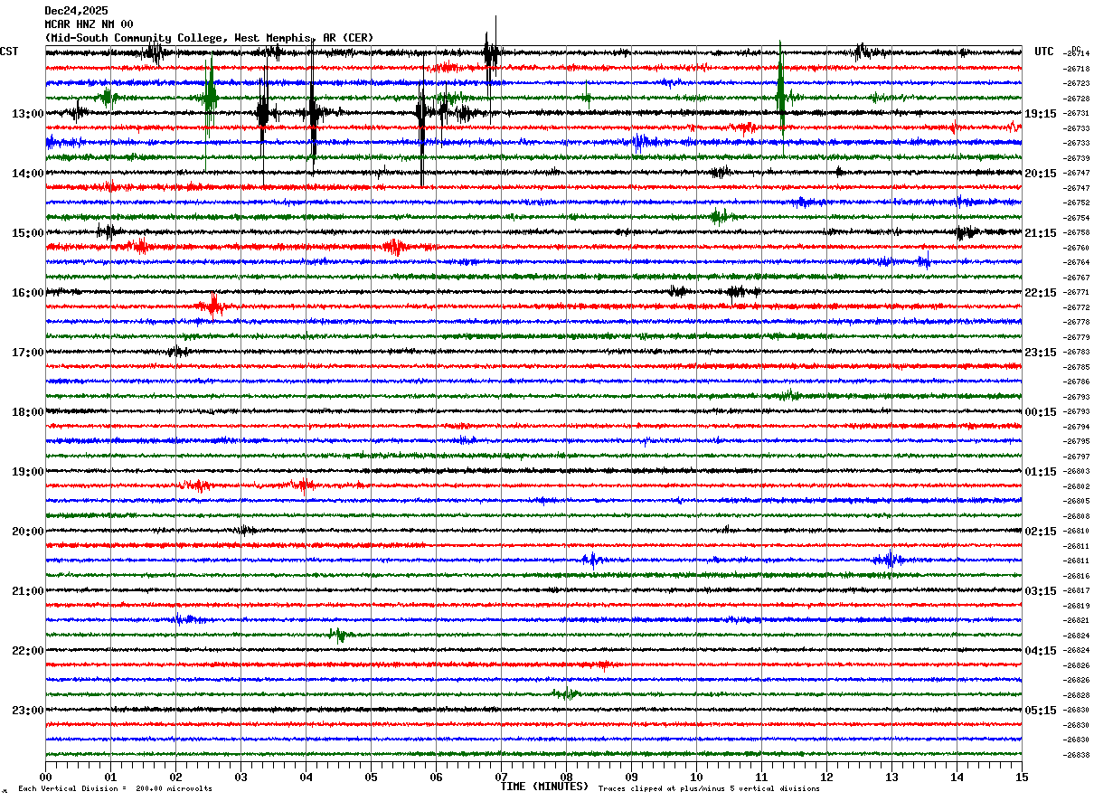The image size is (1094, 801).
Task: Click the DC offset value -26783
Action: point(1077,352)
